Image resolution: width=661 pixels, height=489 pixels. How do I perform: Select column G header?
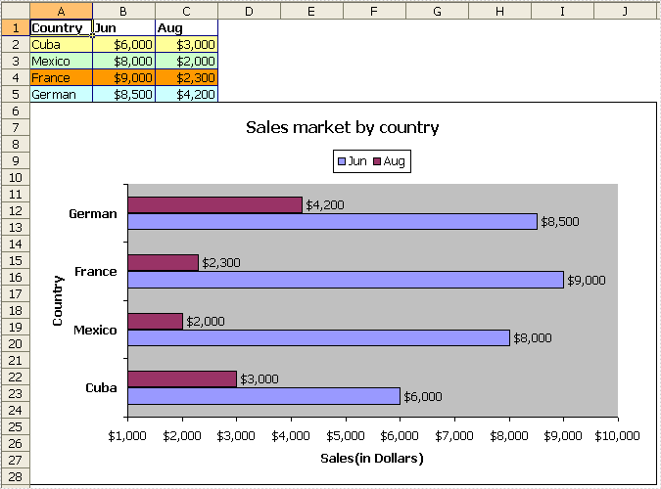(437, 12)
